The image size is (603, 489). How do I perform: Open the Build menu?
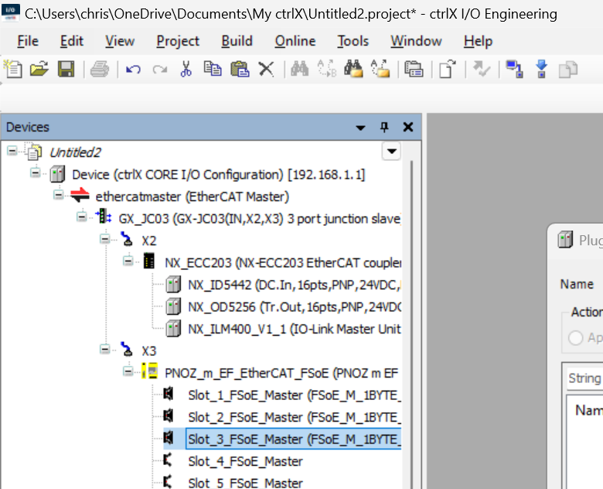237,41
